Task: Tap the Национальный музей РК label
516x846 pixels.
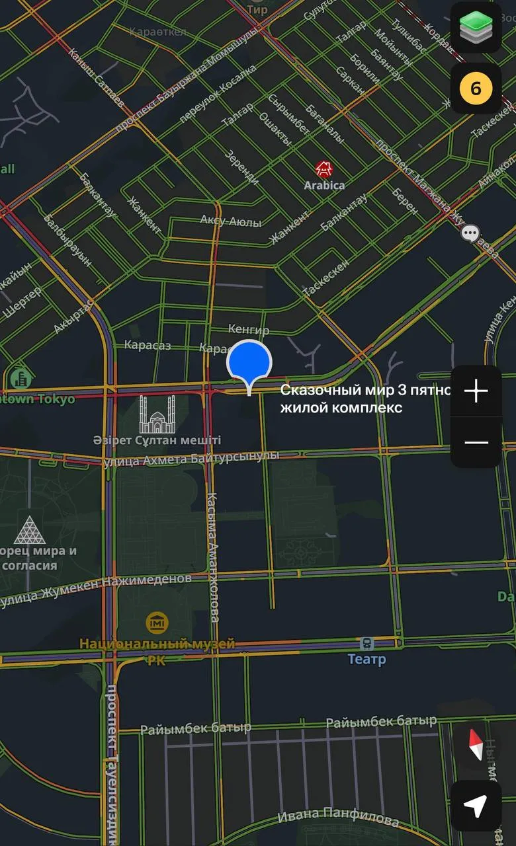Action: pyautogui.click(x=157, y=650)
